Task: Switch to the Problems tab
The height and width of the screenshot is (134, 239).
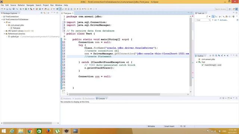Action: tap(66, 99)
